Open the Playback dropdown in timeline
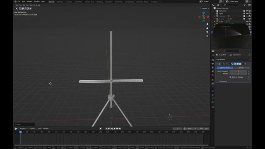265x149 pixels. [x=24, y=129]
